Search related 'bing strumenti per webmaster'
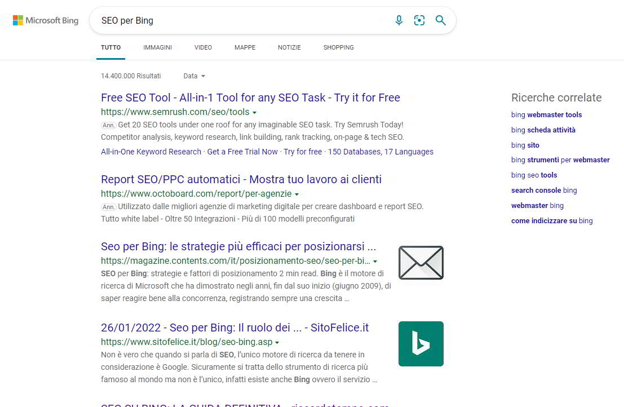This screenshot has width=624, height=407. pyautogui.click(x=560, y=160)
